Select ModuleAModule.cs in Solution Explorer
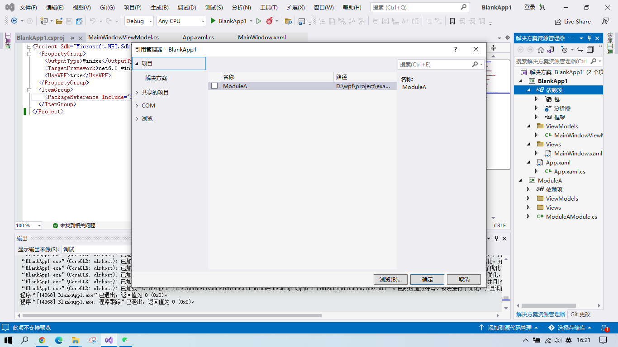 (571, 216)
